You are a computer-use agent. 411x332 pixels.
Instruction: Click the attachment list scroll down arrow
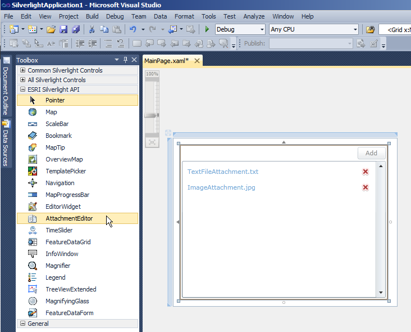click(381, 293)
